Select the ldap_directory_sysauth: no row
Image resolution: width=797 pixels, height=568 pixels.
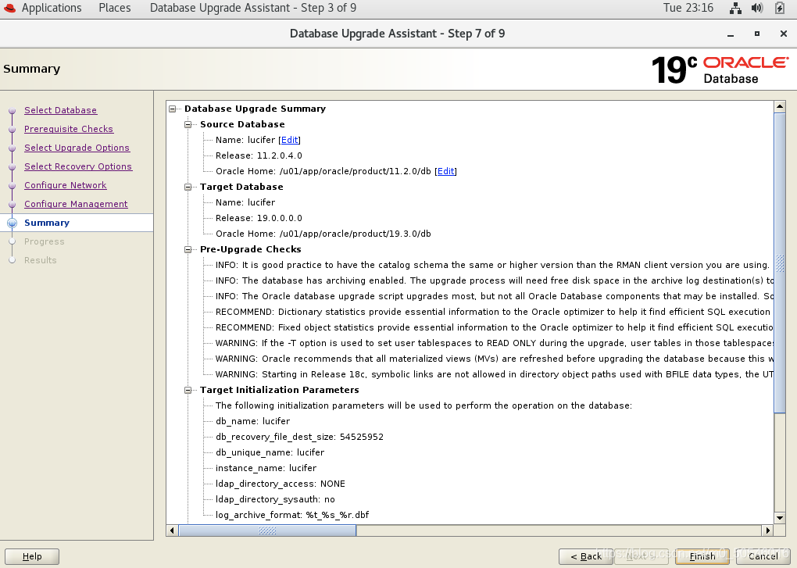pos(275,500)
